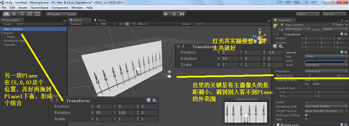Open the Projection Perspective dropdown
Screen dimensions: 349x126
coord(326,71)
